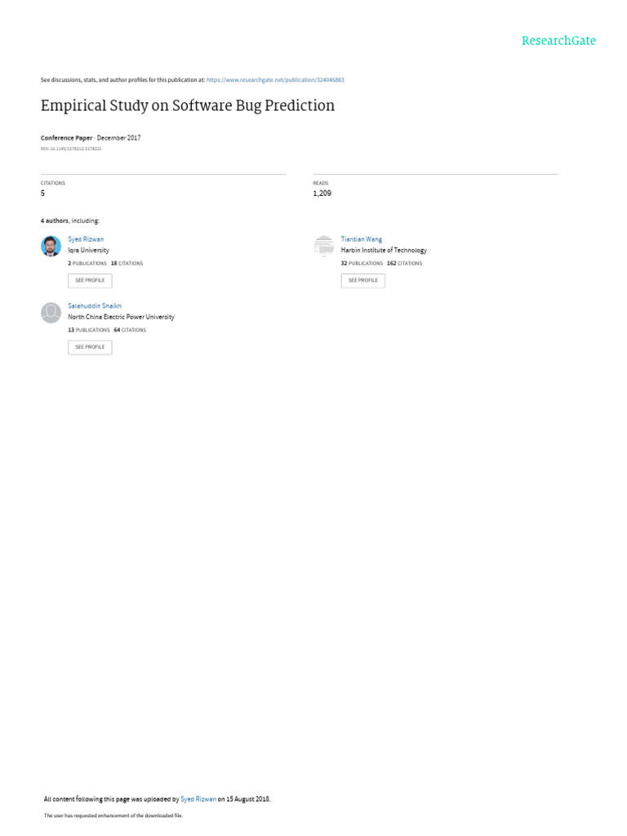
Task: Click the Conference Paper label
Action: [x=67, y=138]
